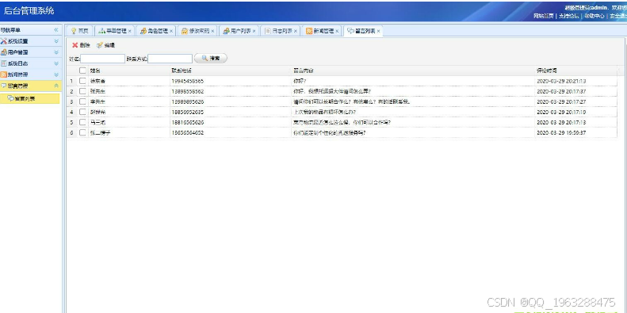Click phone number 18856952635 in row 4
The height and width of the screenshot is (313, 627).
tap(188, 113)
